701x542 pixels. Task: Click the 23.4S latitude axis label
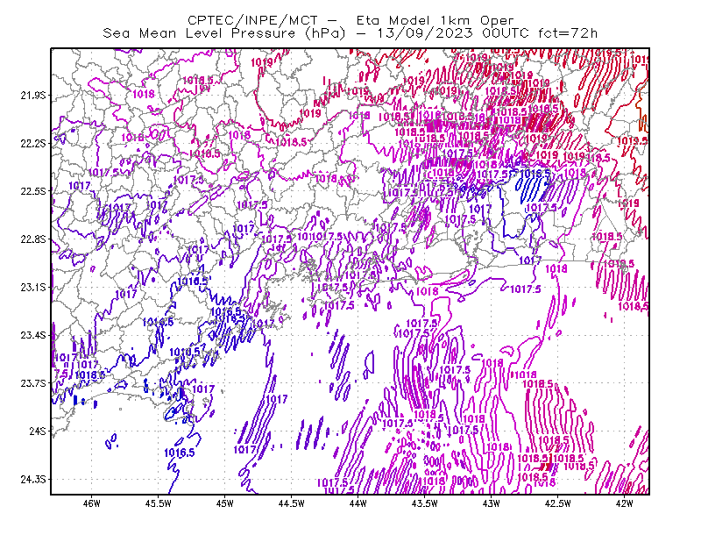33,335
